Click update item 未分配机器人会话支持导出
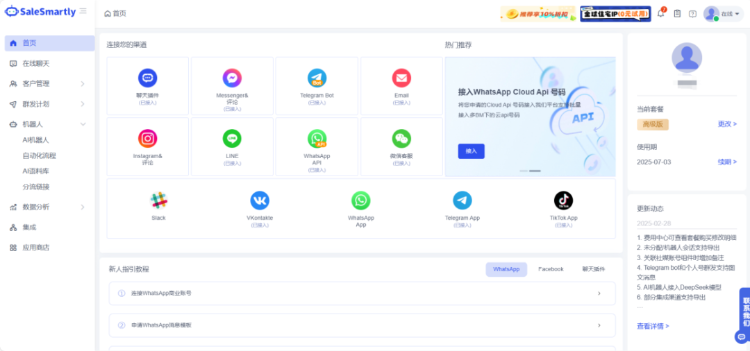The image size is (750, 351). (678, 248)
